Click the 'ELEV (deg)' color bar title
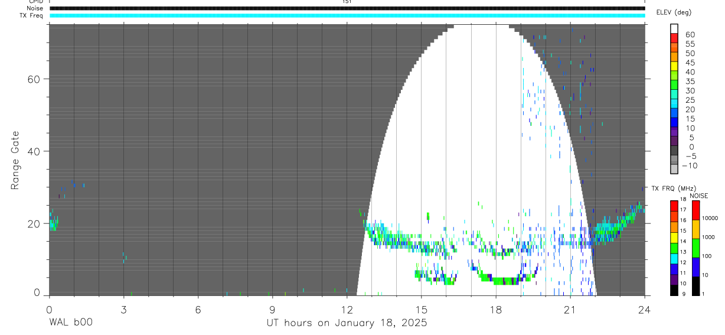725x335 pixels. (x=674, y=12)
